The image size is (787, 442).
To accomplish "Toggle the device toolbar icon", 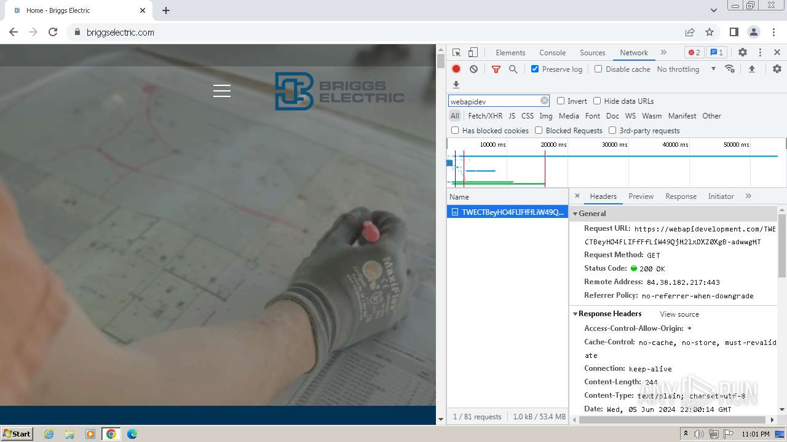I will pos(473,53).
